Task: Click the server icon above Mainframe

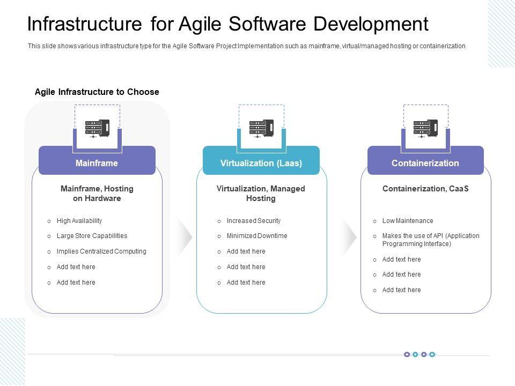Action: coord(97,128)
